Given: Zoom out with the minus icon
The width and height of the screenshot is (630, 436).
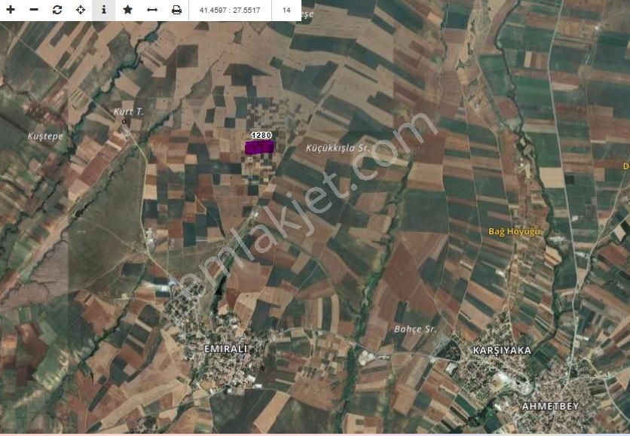Looking at the screenshot, I should click(34, 10).
